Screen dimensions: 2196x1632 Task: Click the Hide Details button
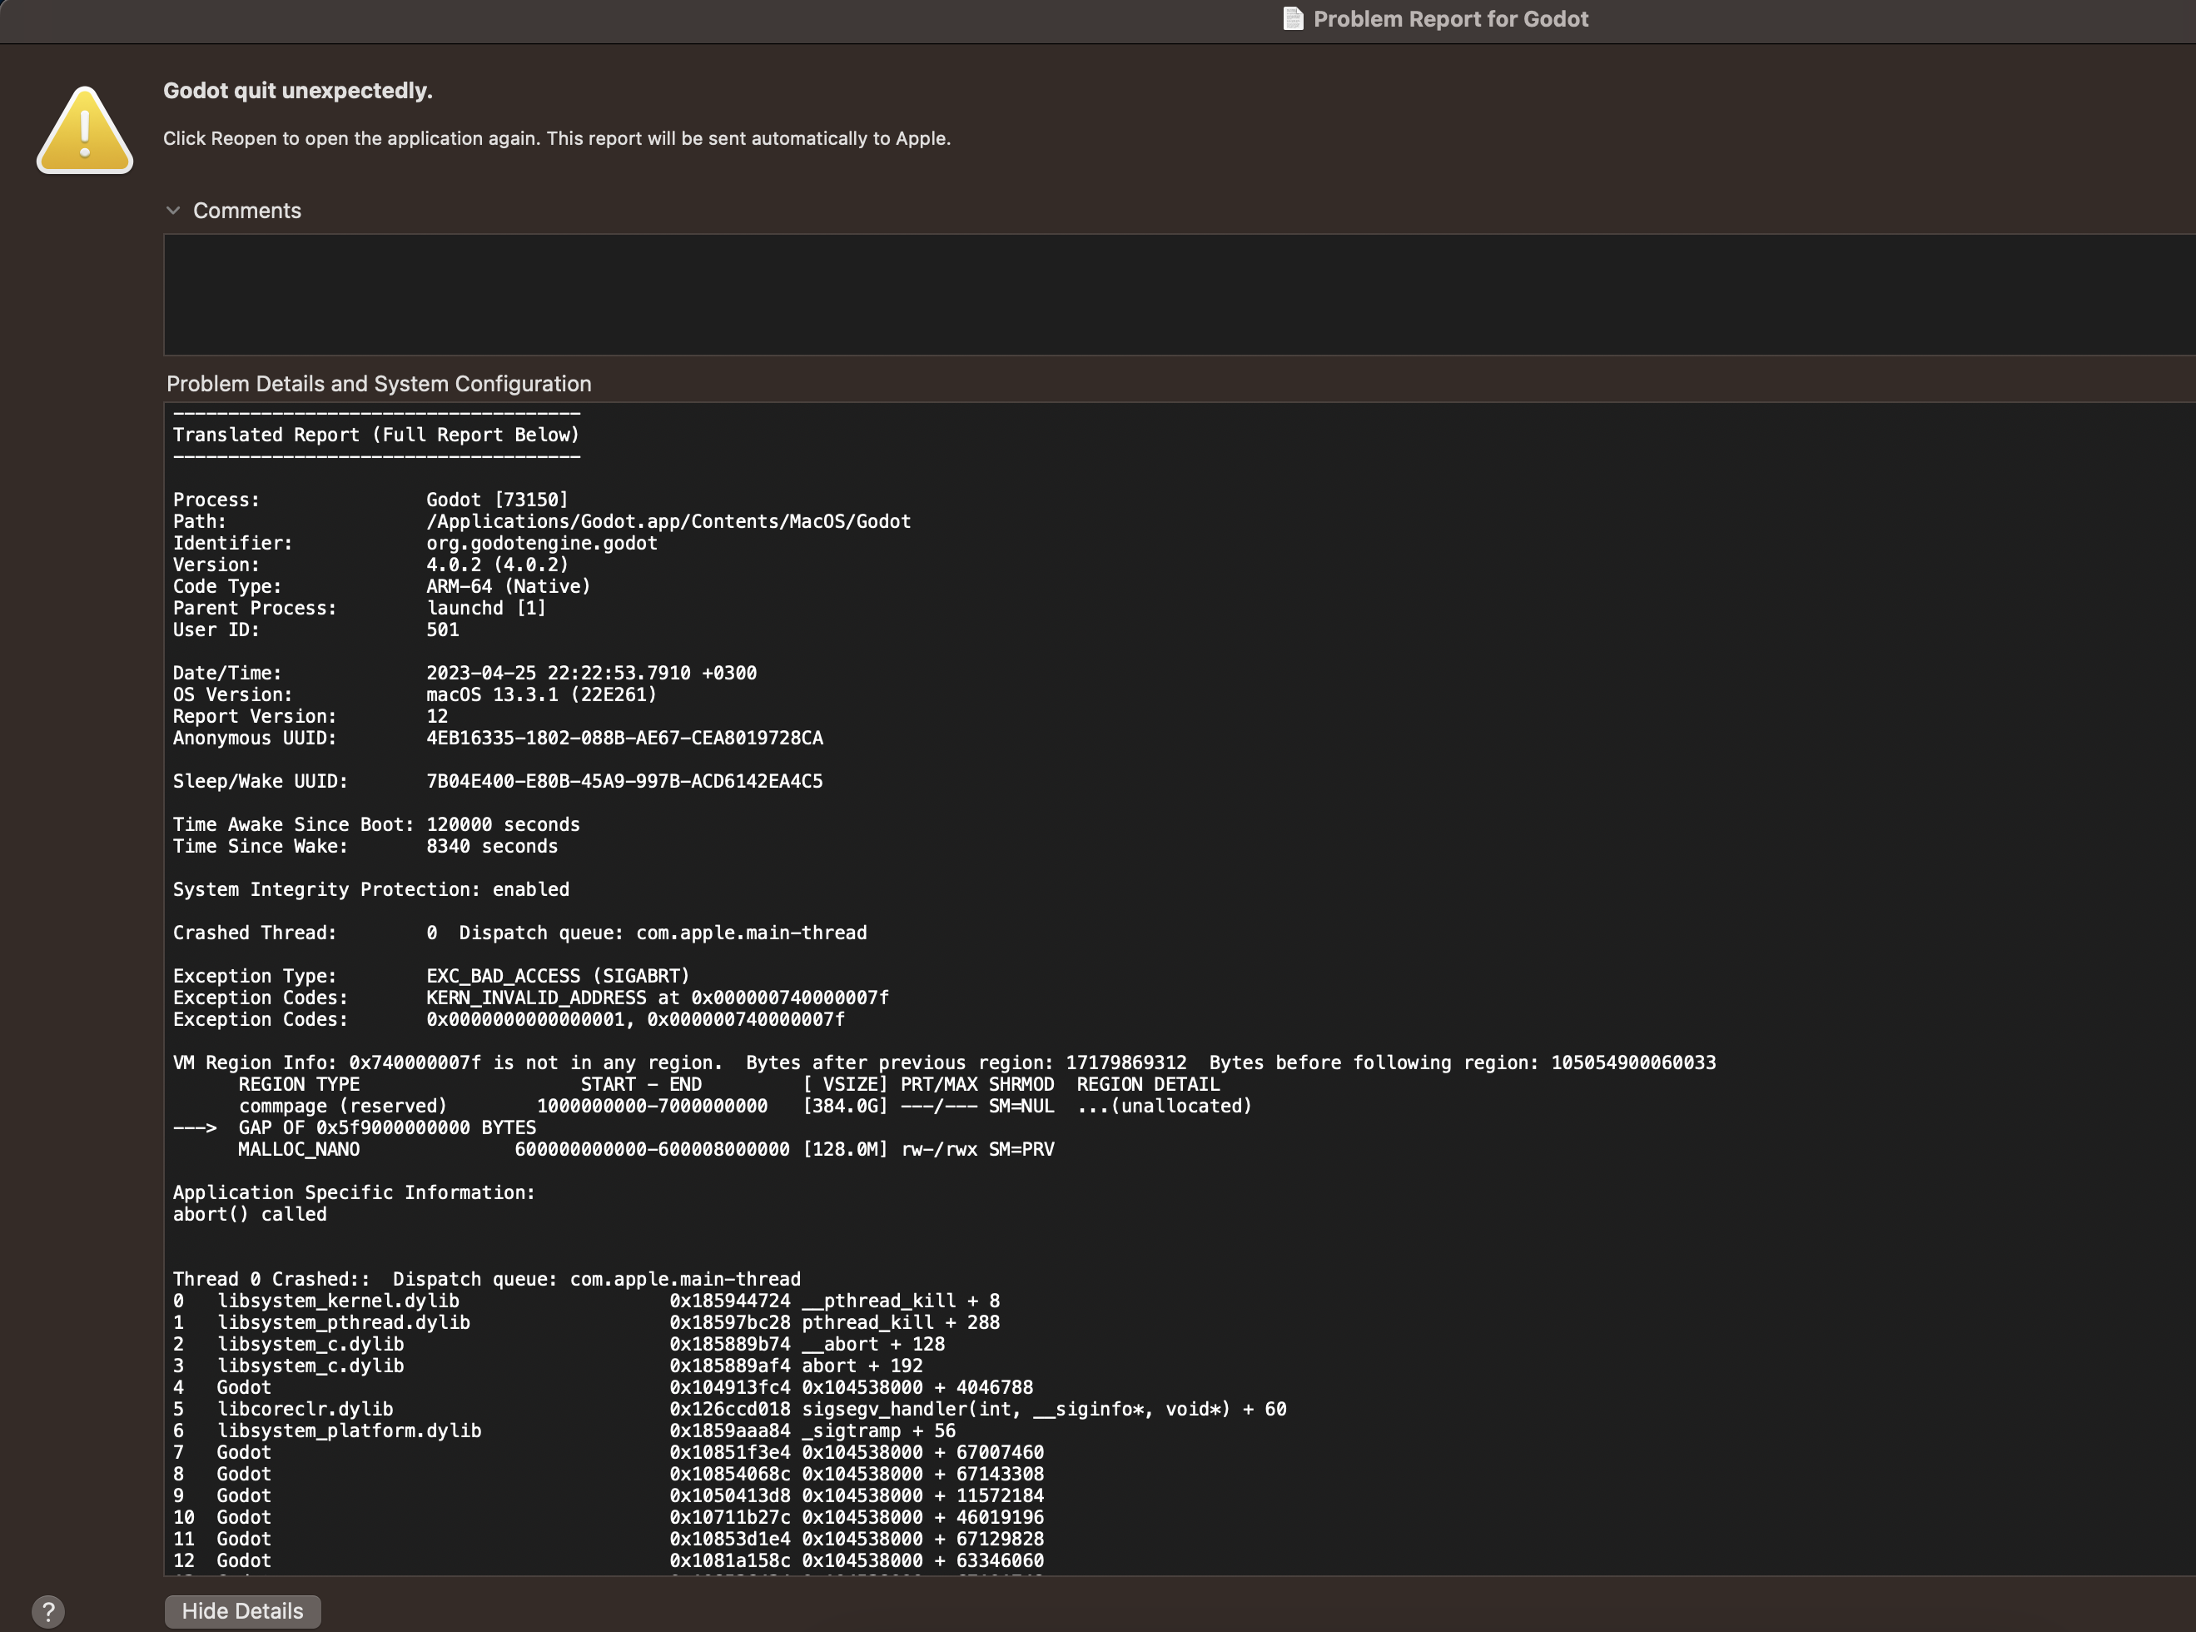coord(242,1610)
